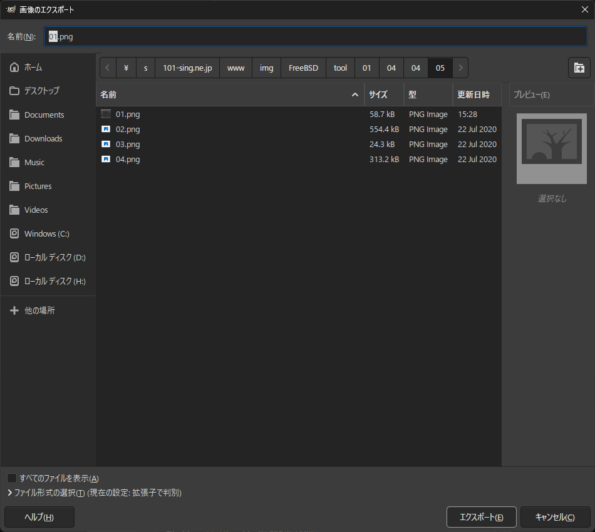
Task: Select the 03.png file name
Action: pos(128,145)
